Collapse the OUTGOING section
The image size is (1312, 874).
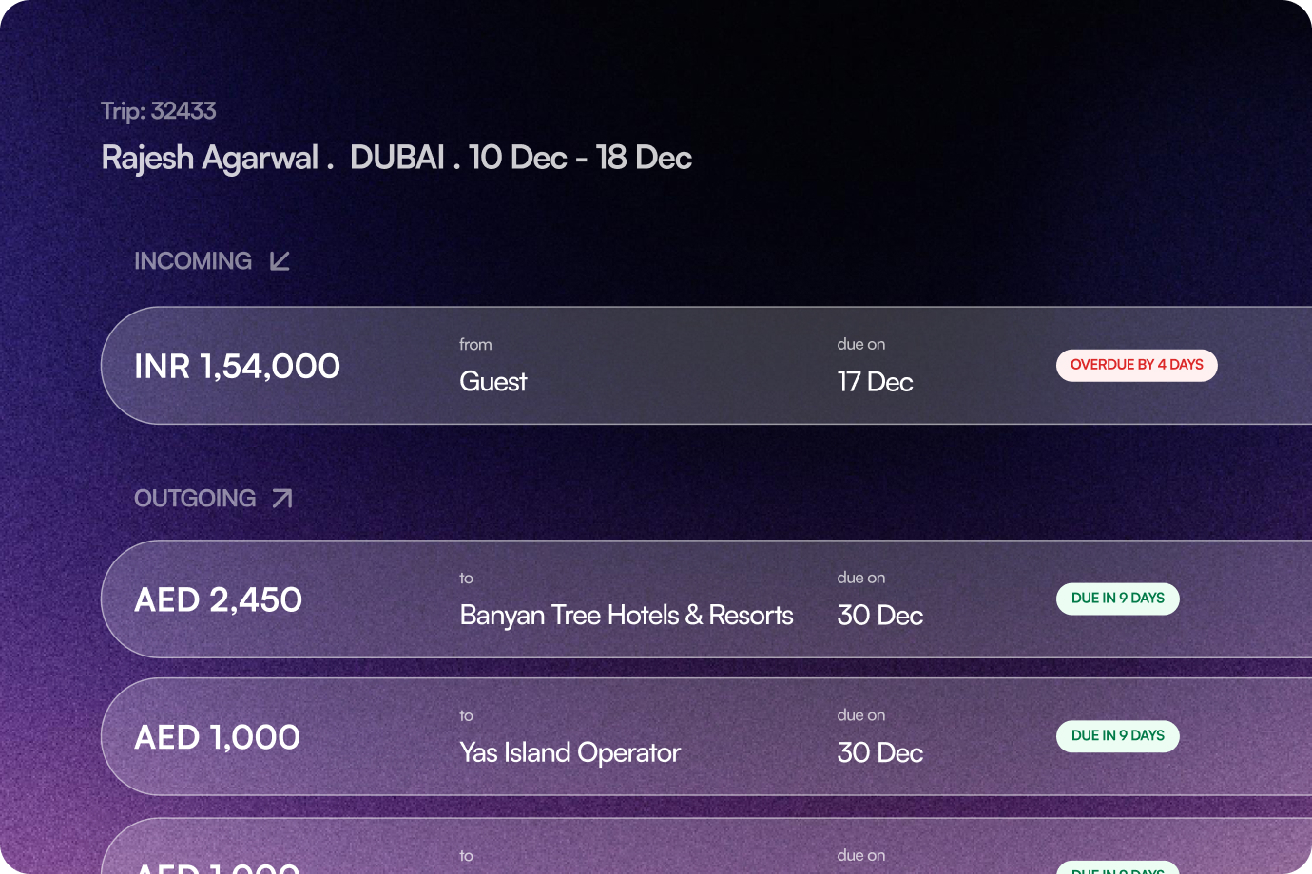coord(195,497)
